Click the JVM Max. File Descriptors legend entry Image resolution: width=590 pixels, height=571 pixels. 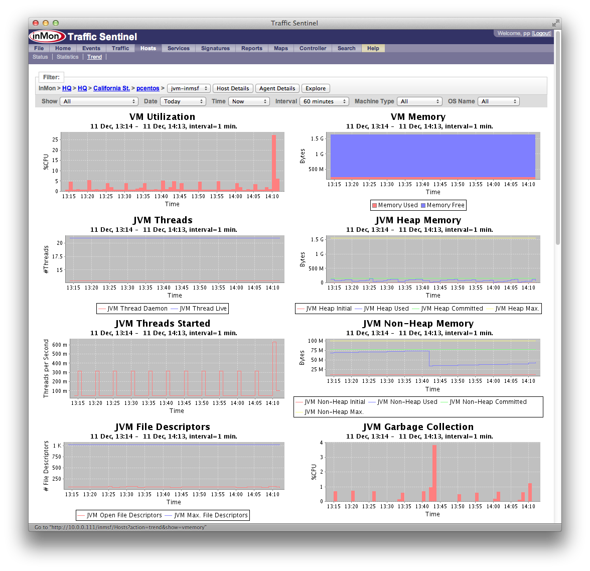pyautogui.click(x=207, y=515)
